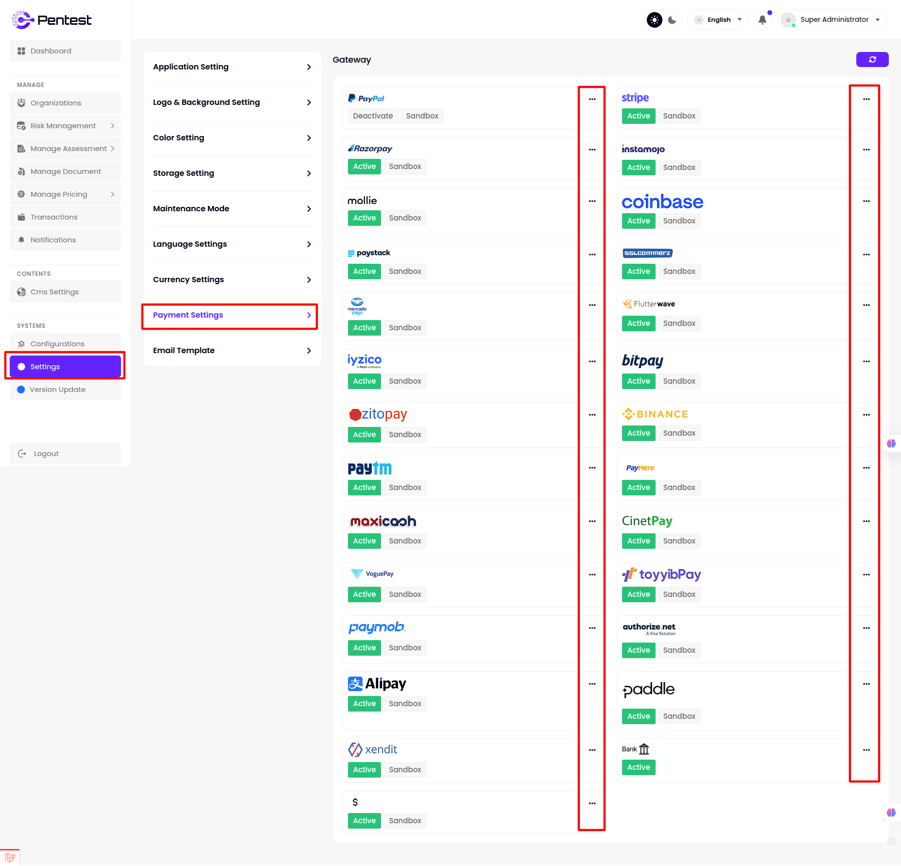Switch to dark mode moon icon

[672, 20]
